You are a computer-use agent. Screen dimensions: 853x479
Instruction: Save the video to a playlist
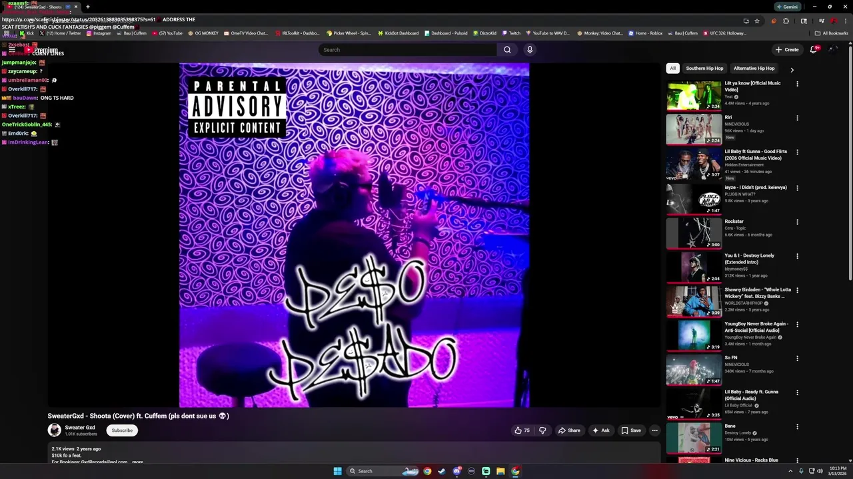(631, 430)
